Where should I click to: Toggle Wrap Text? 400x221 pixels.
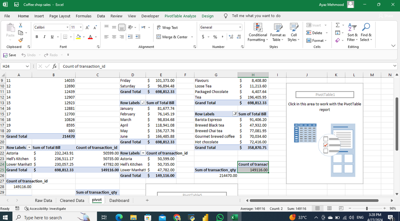coord(167,28)
